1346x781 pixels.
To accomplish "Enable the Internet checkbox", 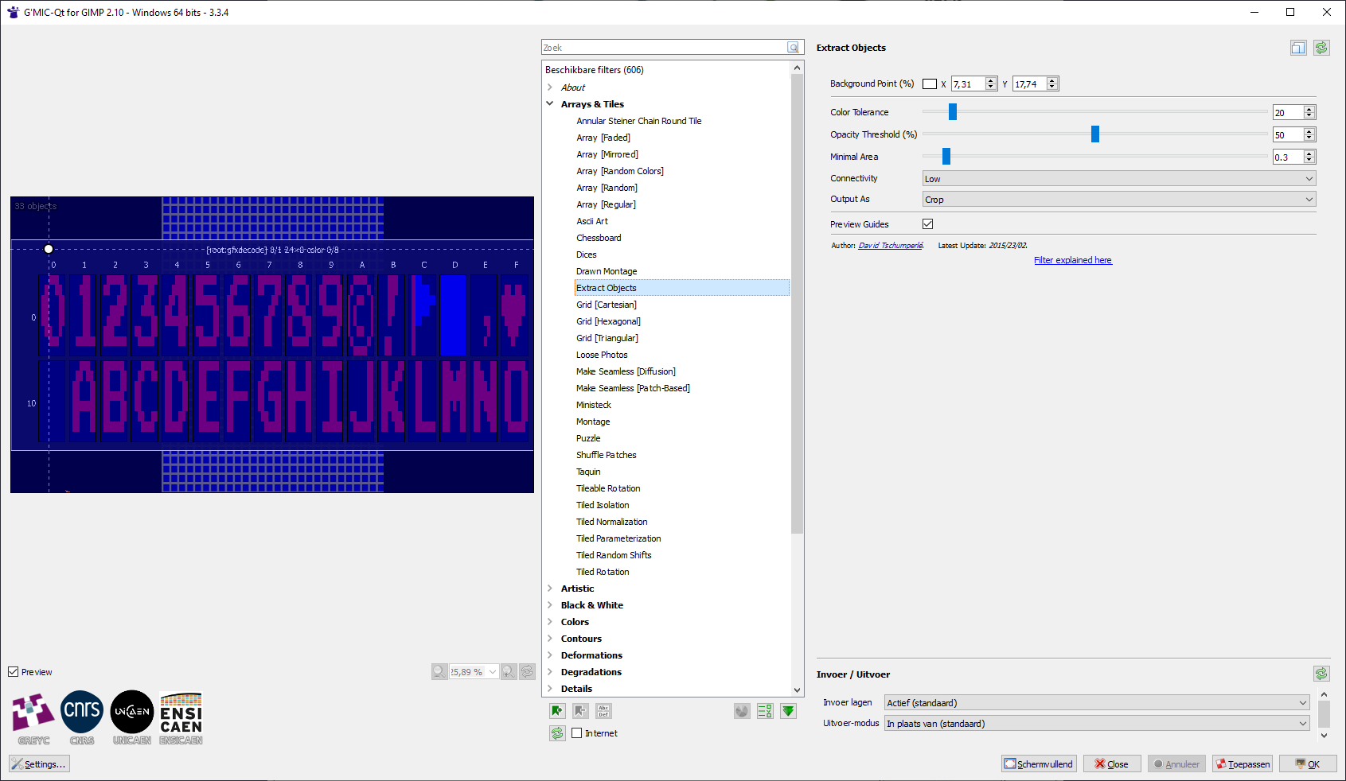I will point(577,733).
